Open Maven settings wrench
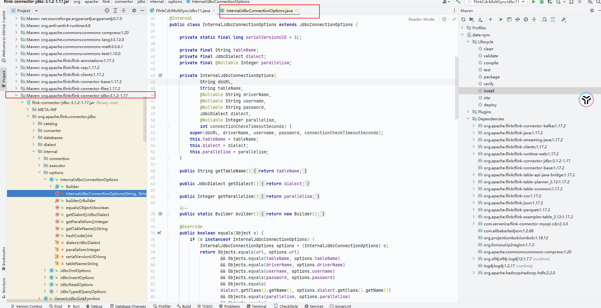This screenshot has height=308, width=601. tap(563, 19)
